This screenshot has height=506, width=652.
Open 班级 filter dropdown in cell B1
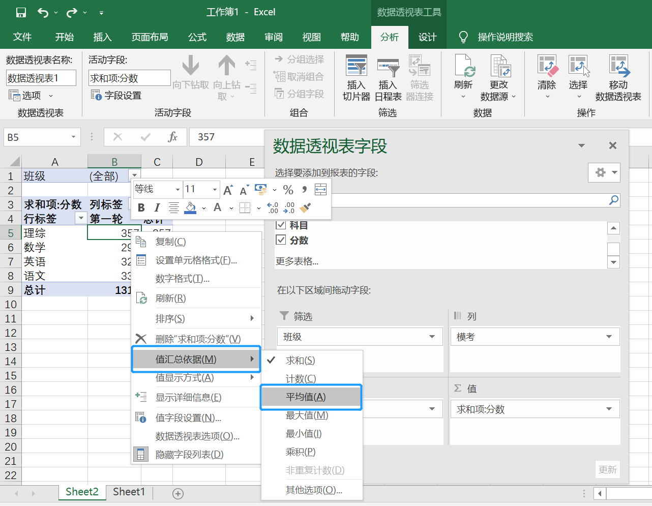click(x=134, y=175)
